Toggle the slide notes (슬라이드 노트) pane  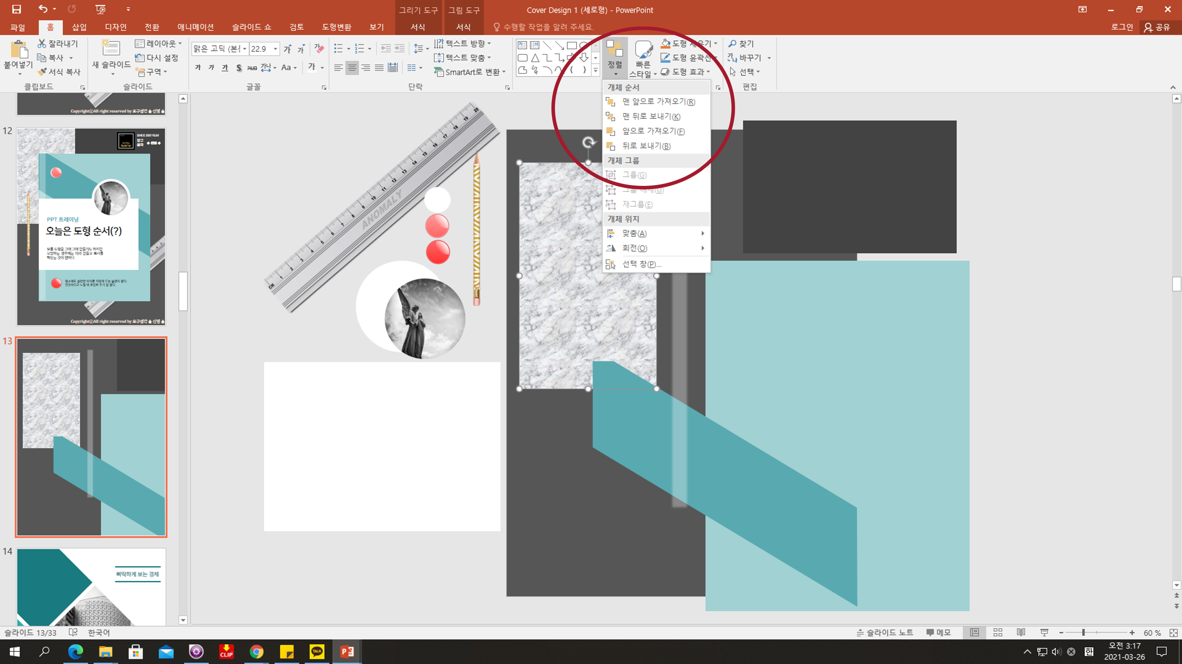(885, 632)
